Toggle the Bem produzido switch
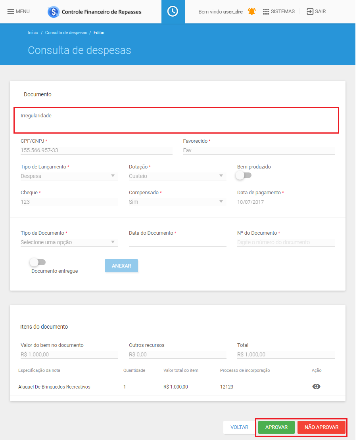Image resolution: width=357 pixels, height=444 pixels. (x=244, y=176)
